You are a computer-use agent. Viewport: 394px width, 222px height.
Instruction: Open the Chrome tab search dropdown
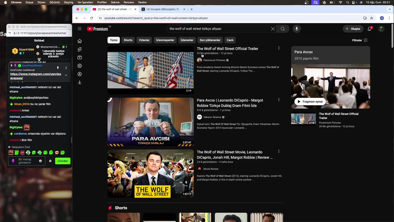pyautogui.click(x=389, y=9)
